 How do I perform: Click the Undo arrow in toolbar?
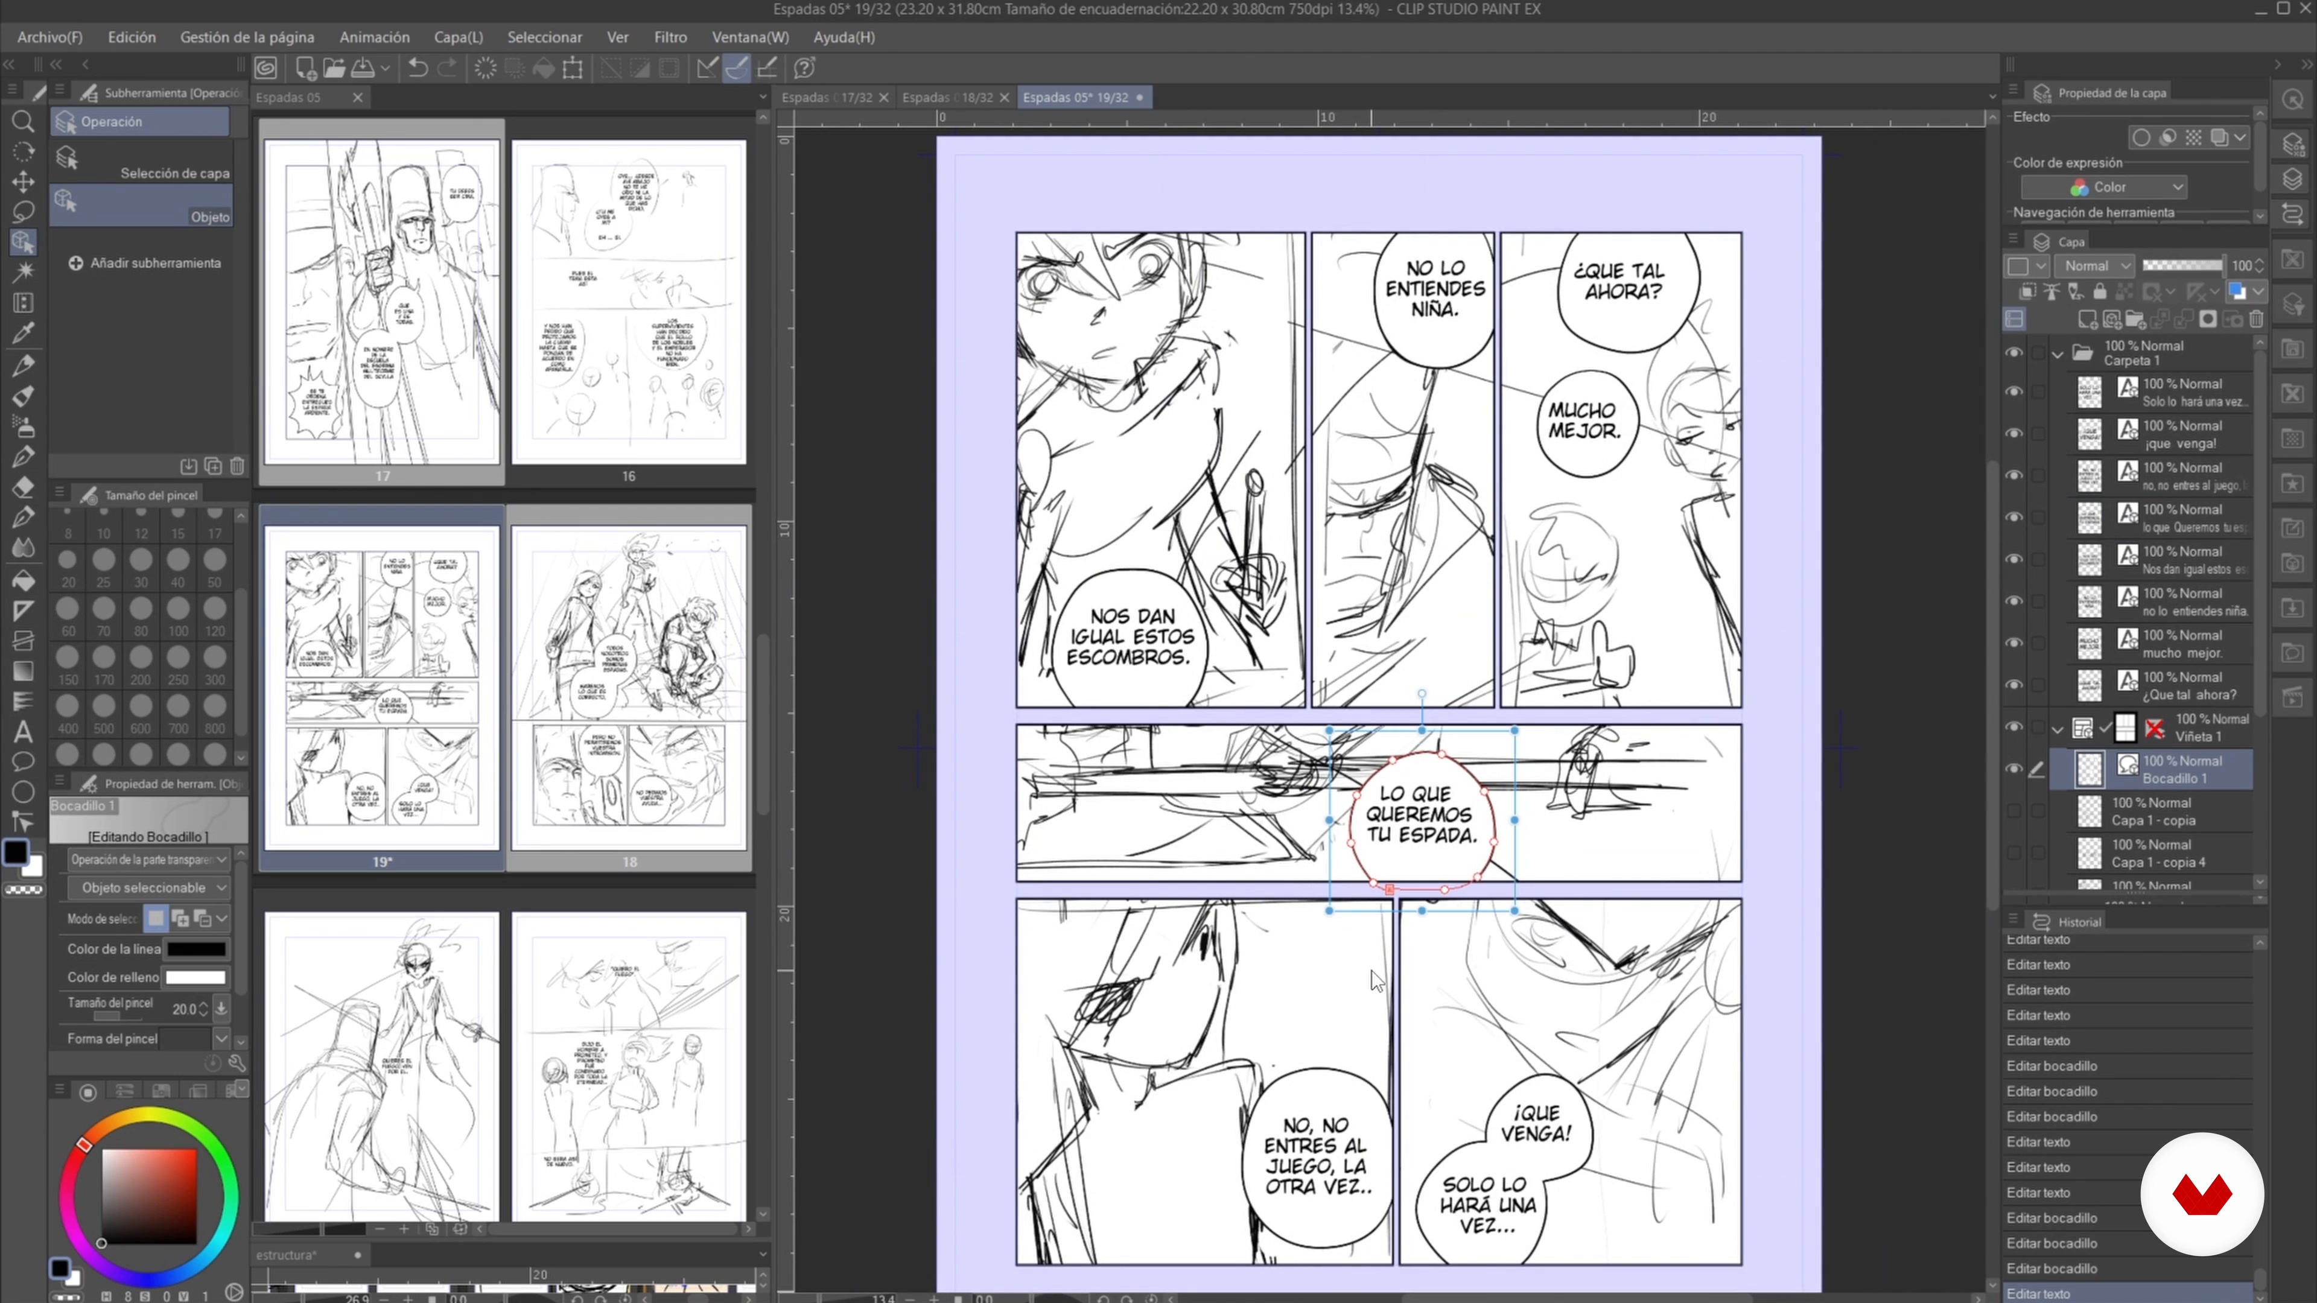click(x=418, y=68)
